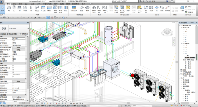The image size is (198, 107).
Task: Click the 编辑类型 (Edit Type) button
Action: 24,34
